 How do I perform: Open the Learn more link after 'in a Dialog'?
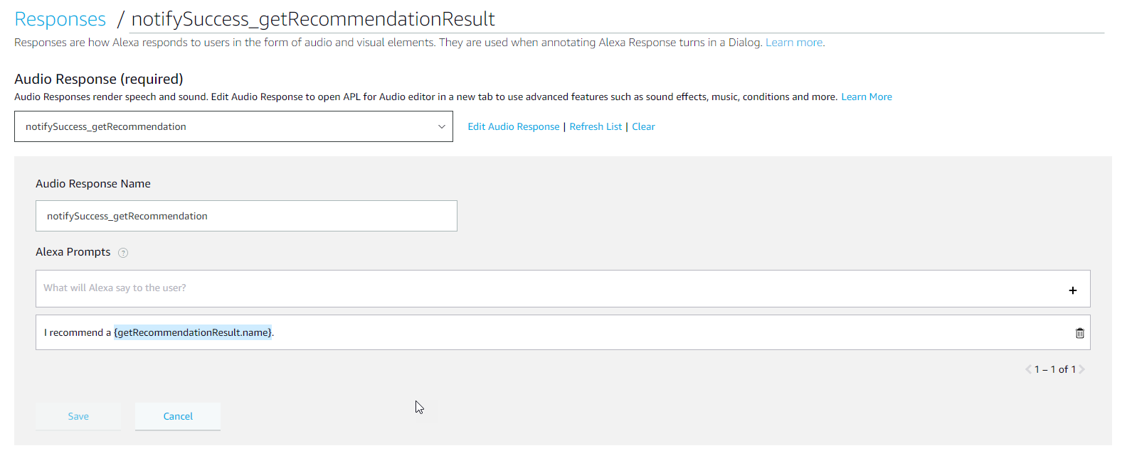(794, 43)
